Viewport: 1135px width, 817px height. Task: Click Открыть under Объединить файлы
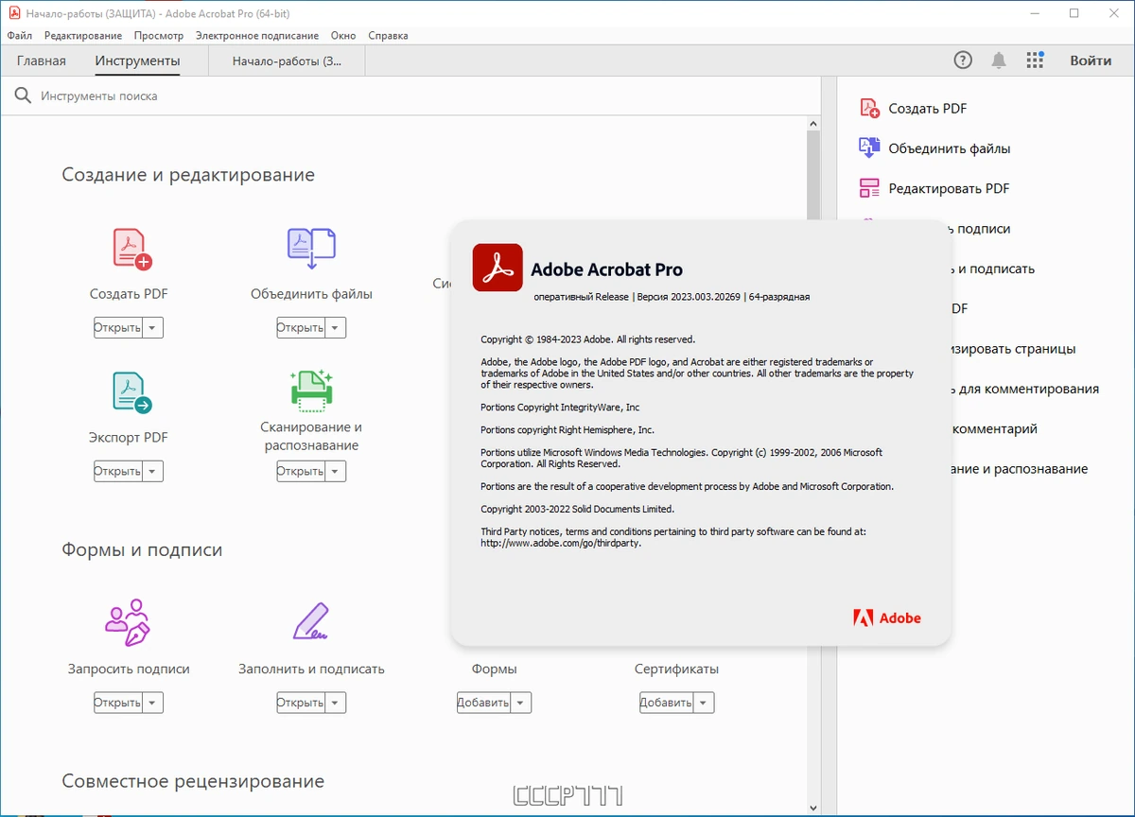tap(301, 328)
